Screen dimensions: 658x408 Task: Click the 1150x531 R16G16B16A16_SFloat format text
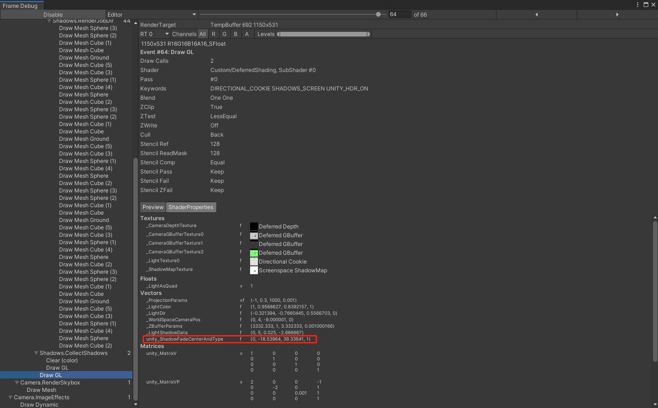(183, 44)
